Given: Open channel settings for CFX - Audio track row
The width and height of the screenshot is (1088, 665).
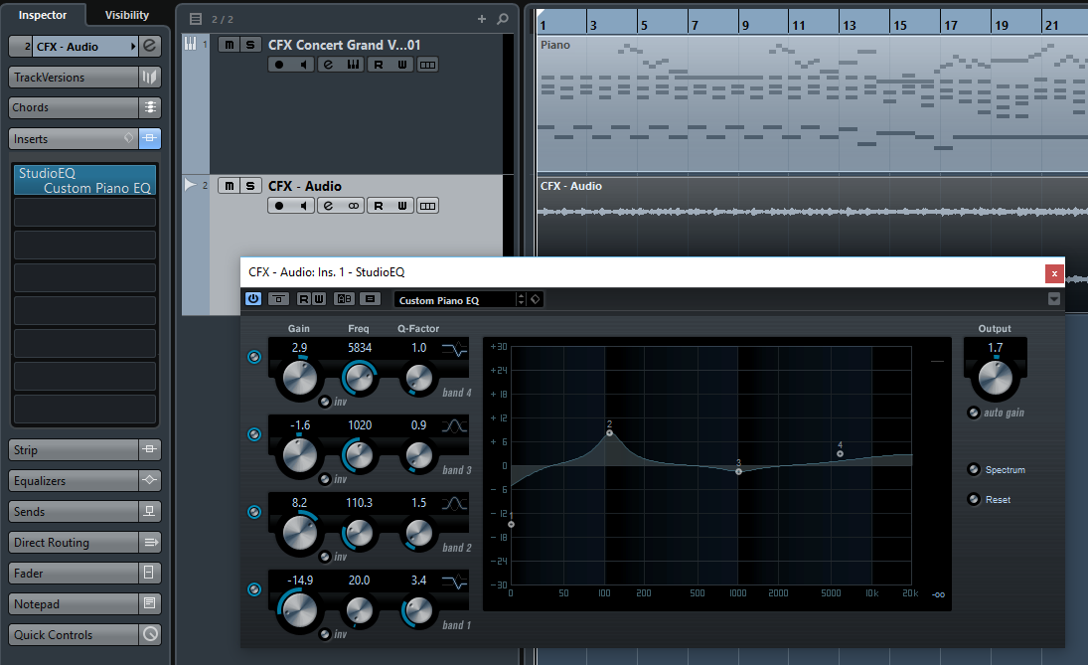Looking at the screenshot, I should (x=328, y=206).
